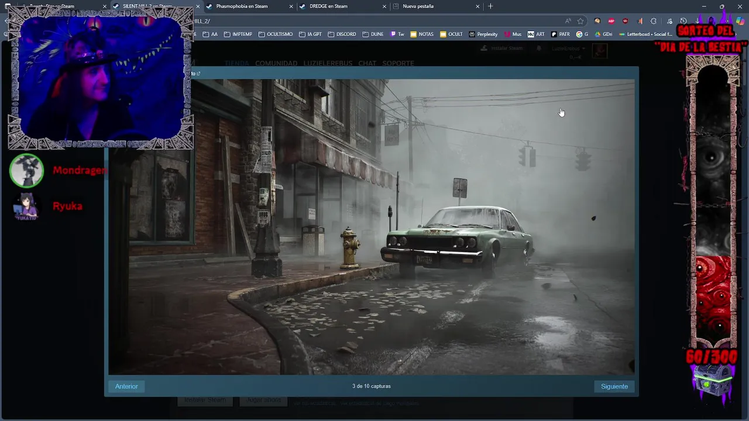Click CHAT in the Steam navigation
Viewport: 749px width, 421px height.
coord(367,63)
